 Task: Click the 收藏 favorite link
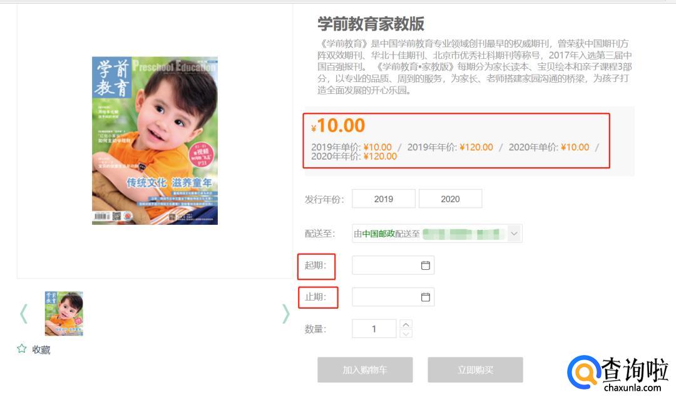pos(41,350)
